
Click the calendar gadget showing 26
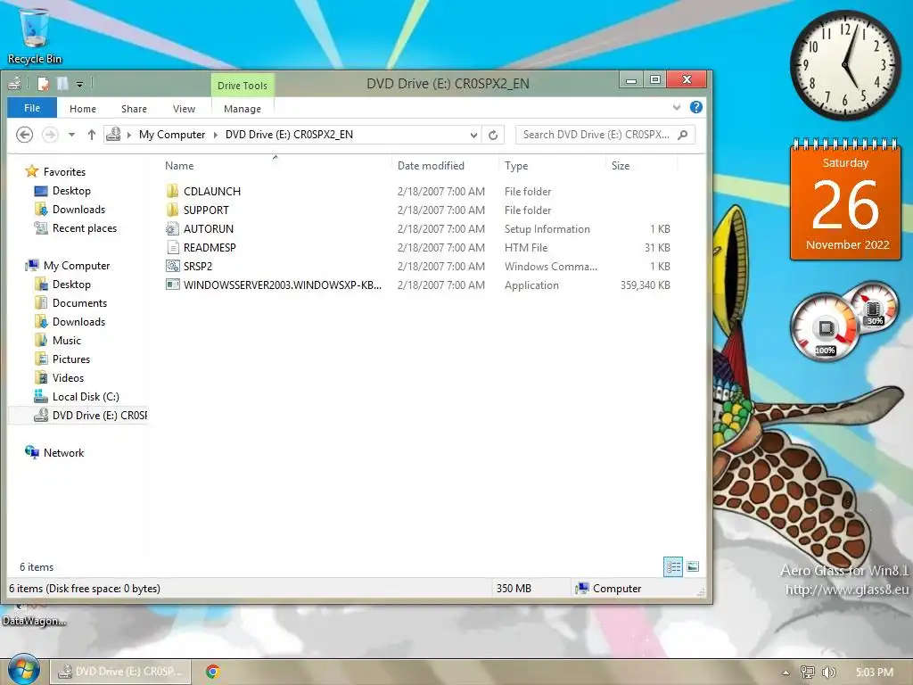(x=845, y=199)
